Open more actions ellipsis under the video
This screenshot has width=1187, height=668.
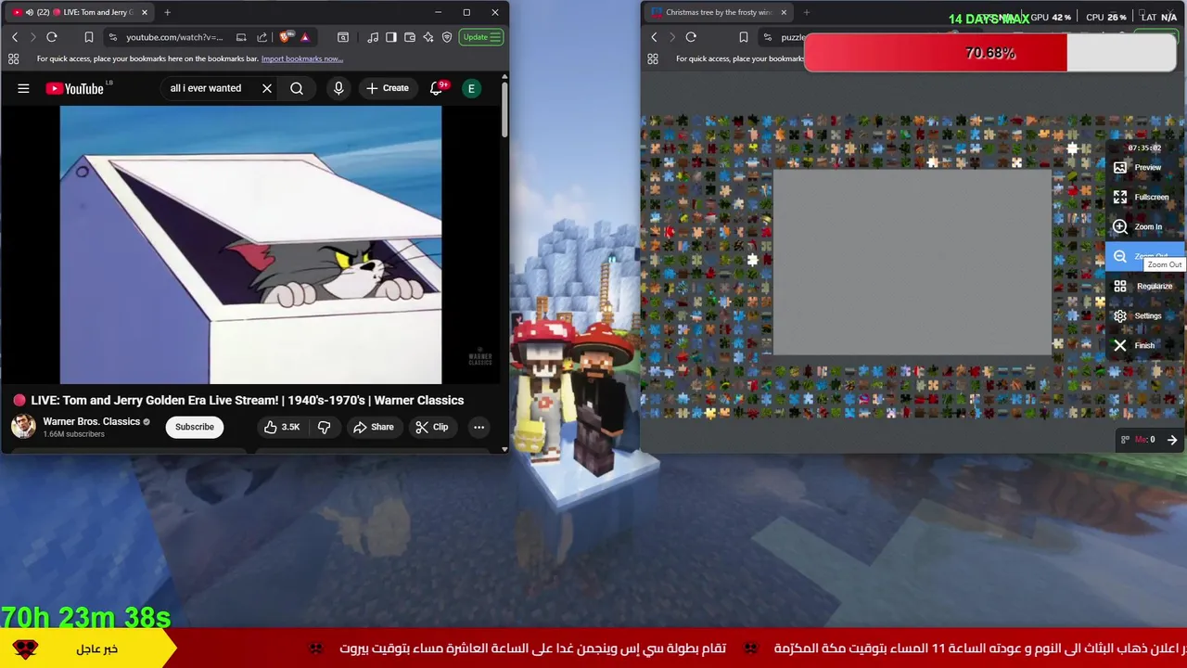coord(479,427)
